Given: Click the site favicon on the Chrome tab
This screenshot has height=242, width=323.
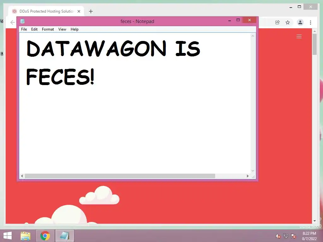Looking at the screenshot, I should (x=14, y=11).
